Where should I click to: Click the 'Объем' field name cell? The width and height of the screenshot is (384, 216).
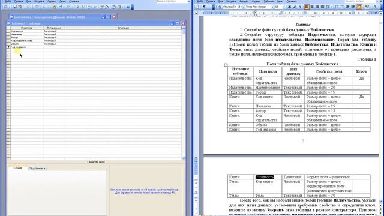click(x=26, y=44)
